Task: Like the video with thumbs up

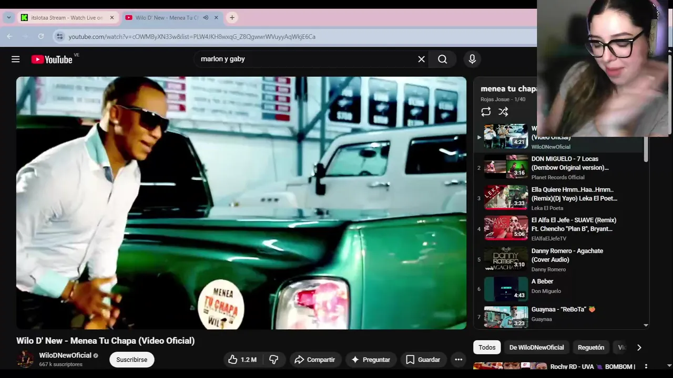Action: tap(242, 360)
